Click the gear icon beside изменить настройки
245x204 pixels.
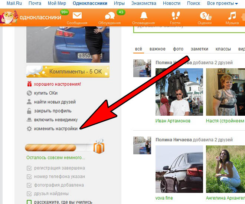(29, 129)
